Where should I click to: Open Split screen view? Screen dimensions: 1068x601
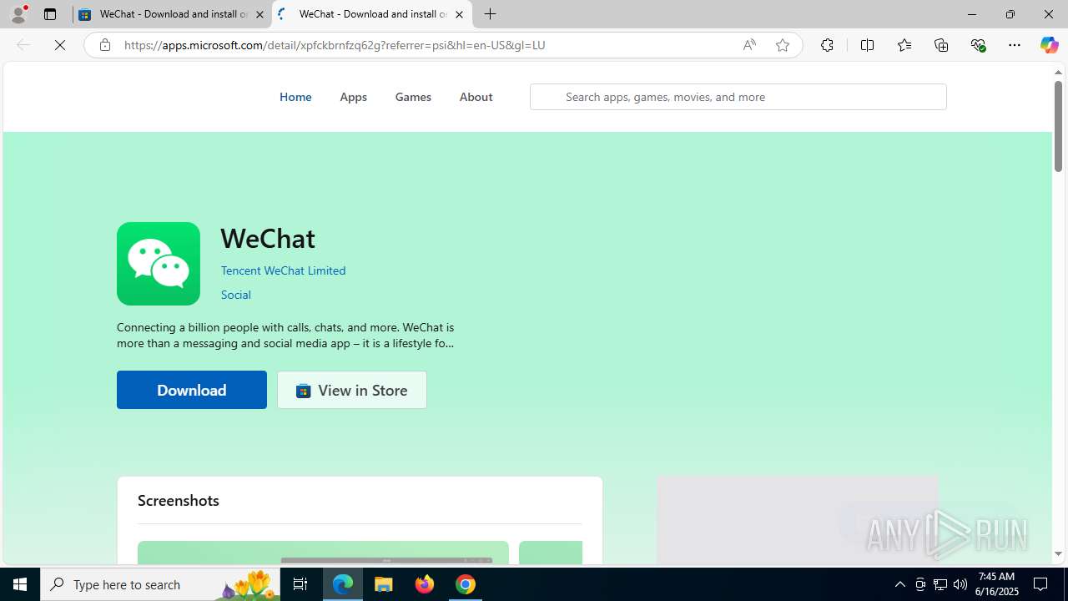[x=867, y=45]
